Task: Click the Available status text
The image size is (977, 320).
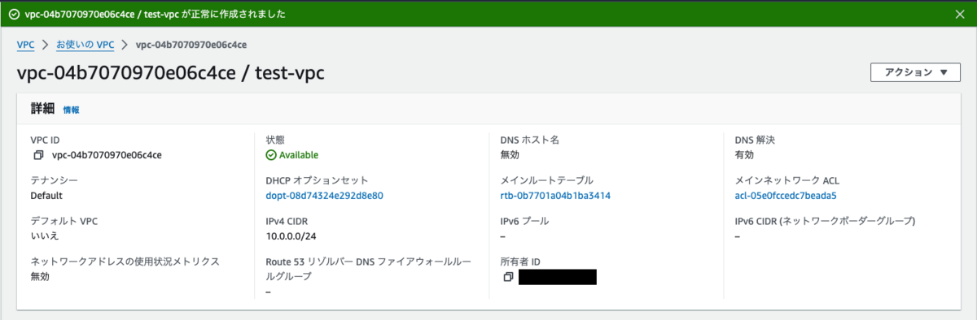Action: click(x=299, y=155)
